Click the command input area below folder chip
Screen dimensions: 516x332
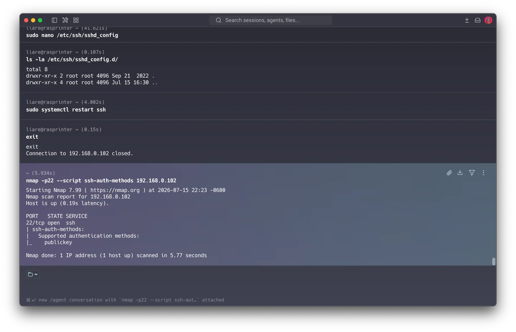(258, 287)
